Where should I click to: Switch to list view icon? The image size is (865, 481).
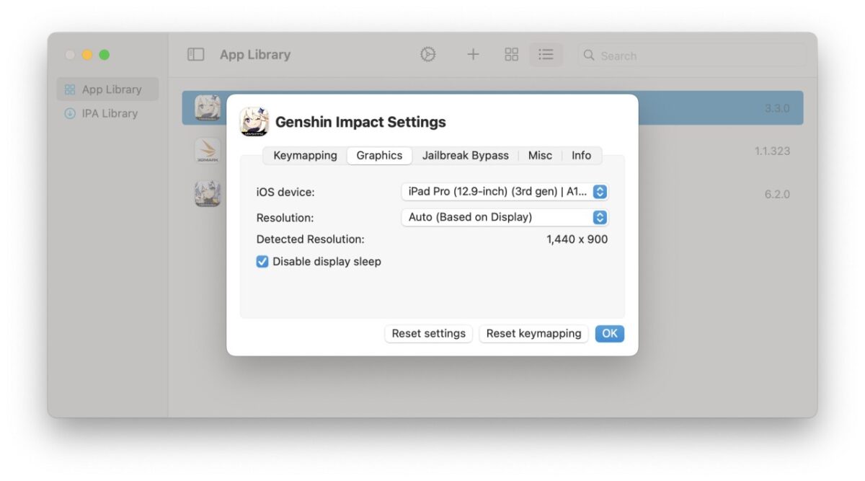(546, 55)
